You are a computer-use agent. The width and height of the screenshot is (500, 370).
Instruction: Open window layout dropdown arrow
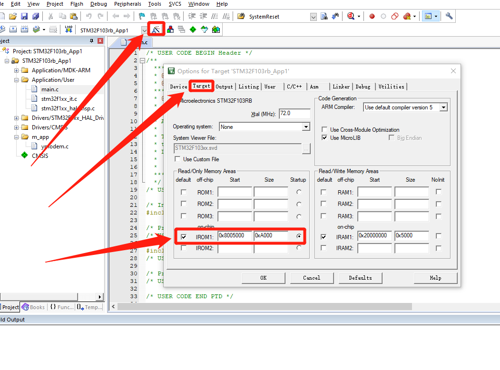coord(436,16)
